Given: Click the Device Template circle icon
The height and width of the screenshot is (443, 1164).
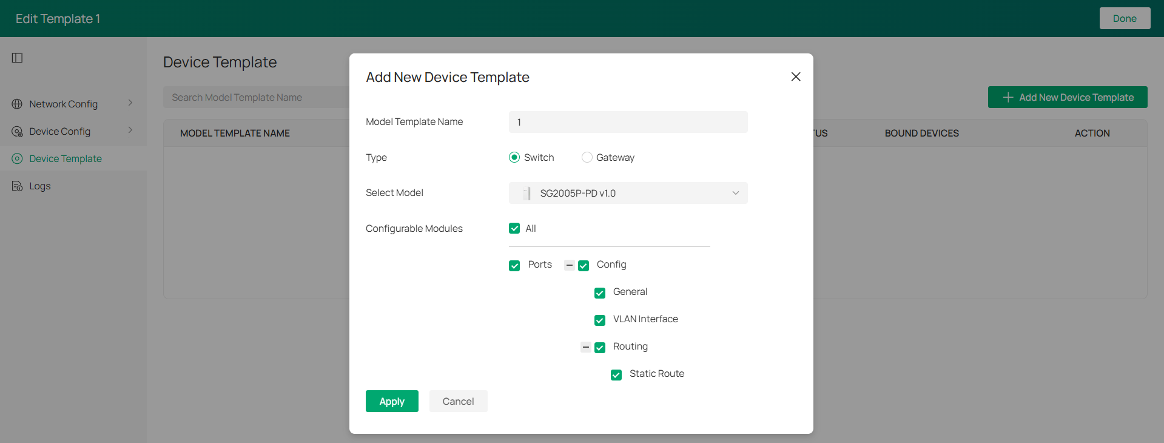Looking at the screenshot, I should (17, 158).
